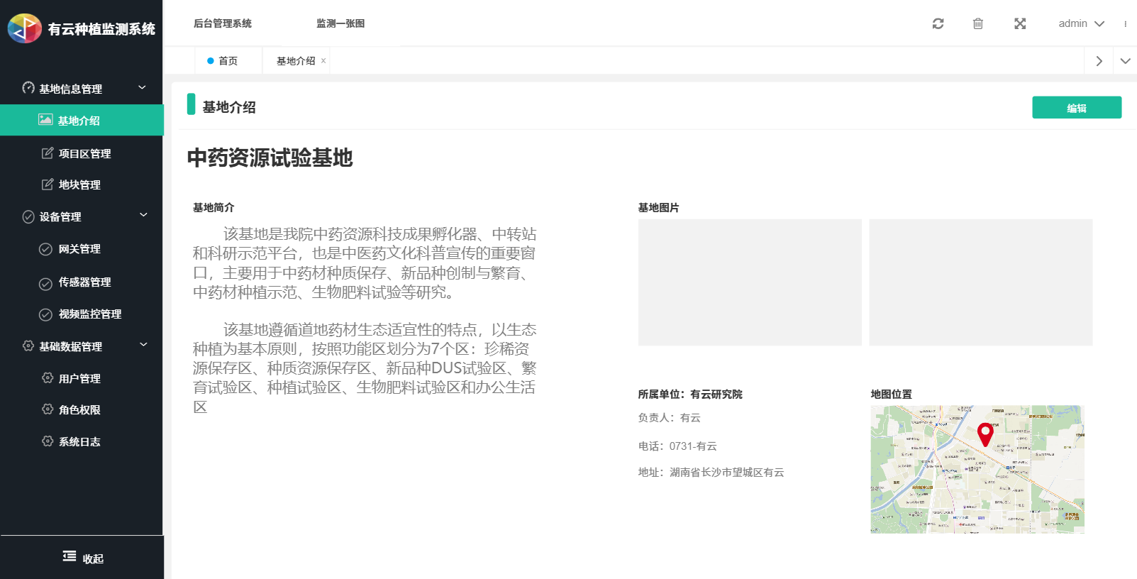1137x579 pixels.
Task: Open 传感器管理 in the sidebar
Action: click(84, 282)
